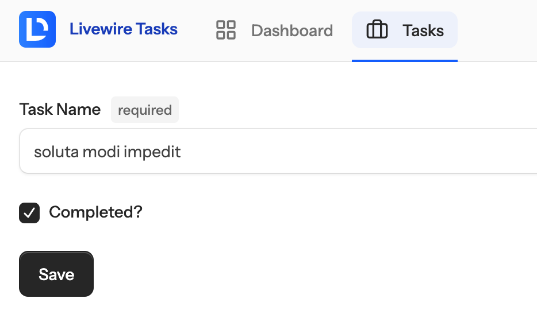Image resolution: width=537 pixels, height=318 pixels.
Task: Click the Task Name label
Action: click(60, 110)
